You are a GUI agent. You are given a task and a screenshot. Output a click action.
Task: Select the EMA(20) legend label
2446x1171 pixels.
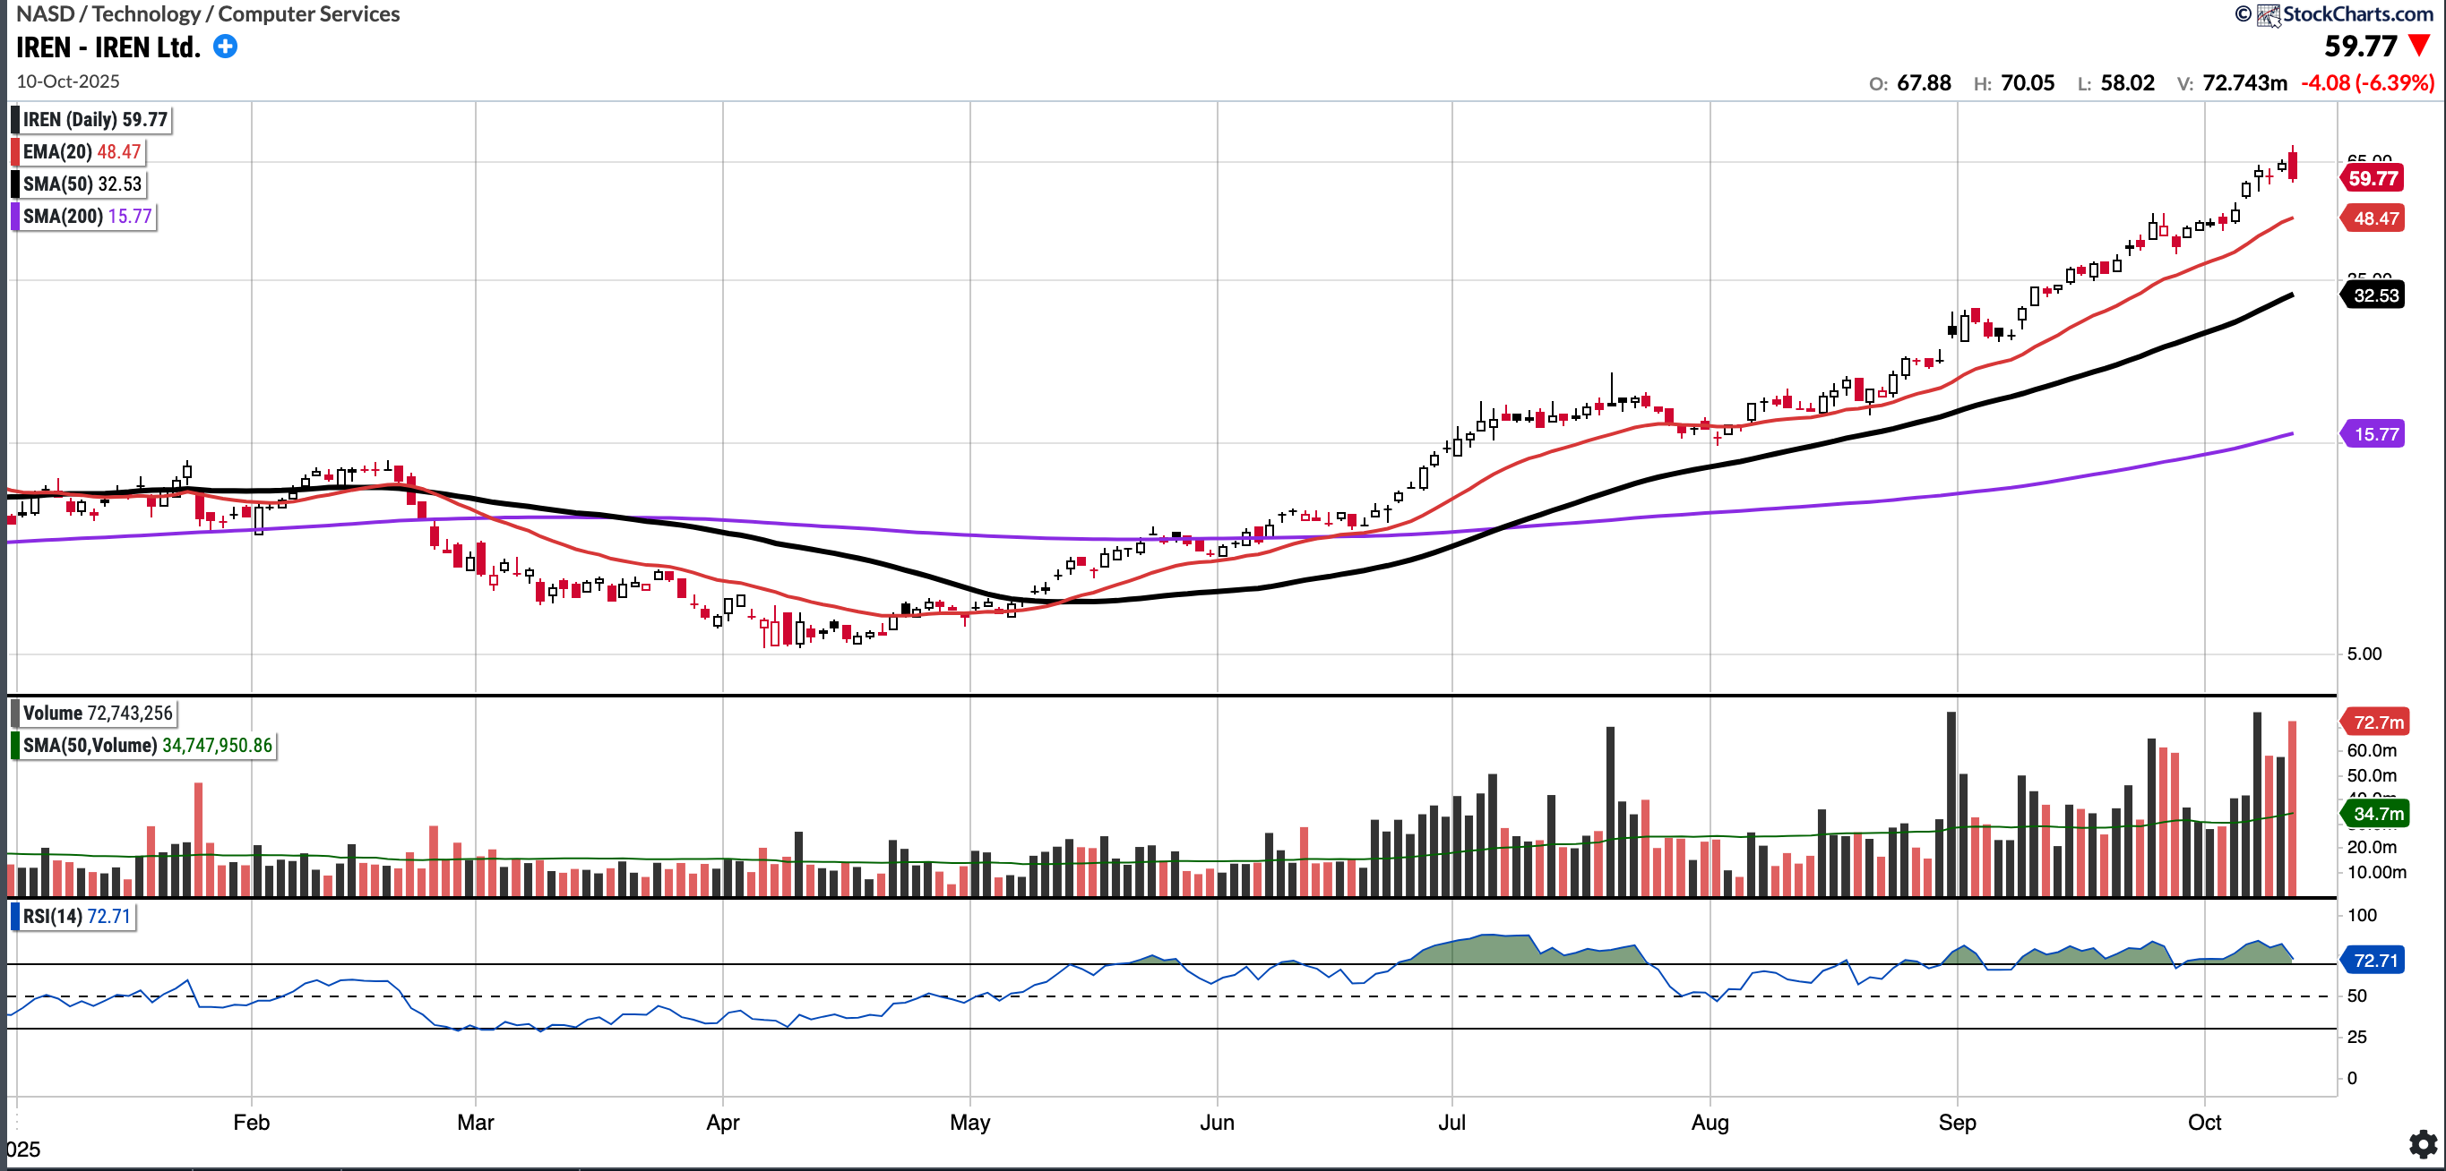coord(81,152)
